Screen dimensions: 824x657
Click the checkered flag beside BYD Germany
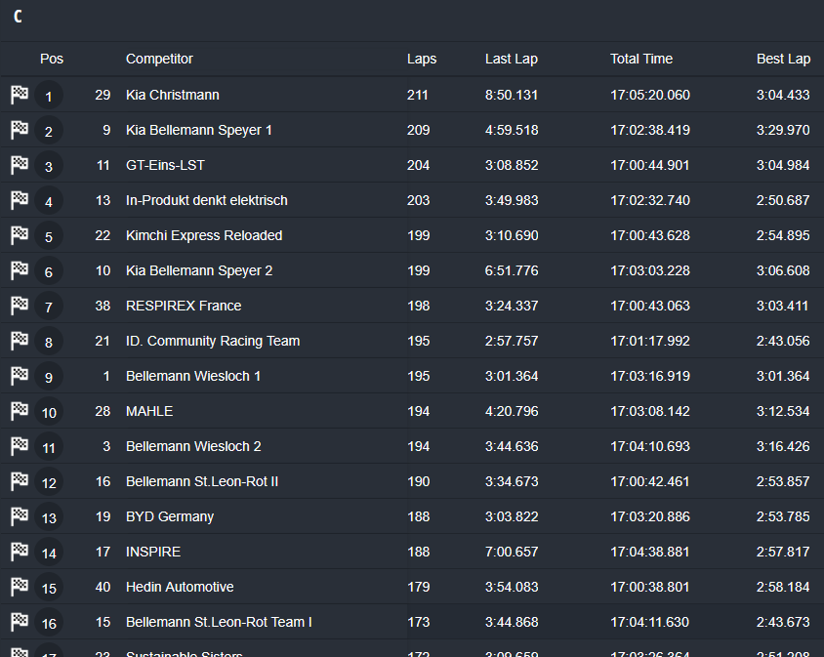point(20,516)
